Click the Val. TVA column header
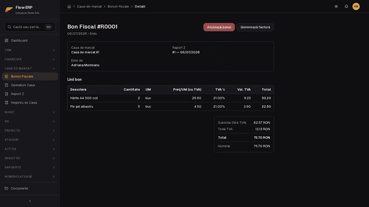369x207 pixels. [244, 90]
